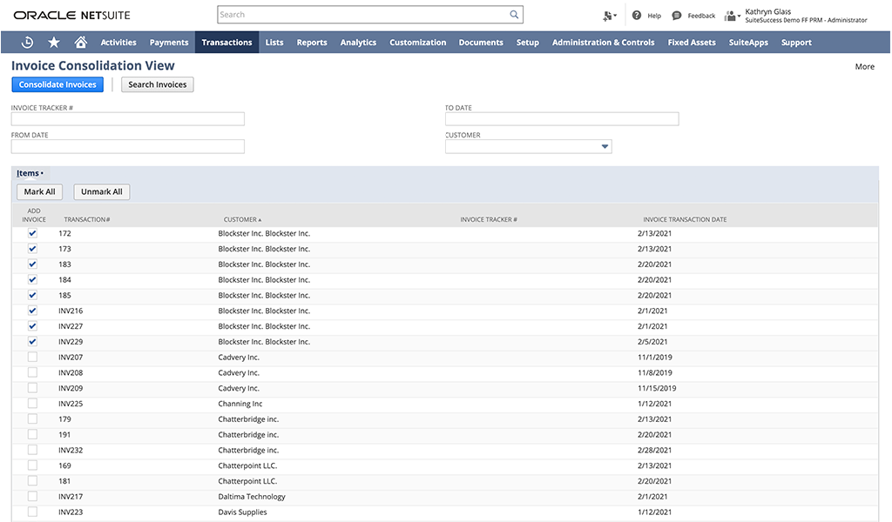This screenshot has width=892, height=522.
Task: Check the Add Invoice box for INV207
Action: pyautogui.click(x=32, y=357)
